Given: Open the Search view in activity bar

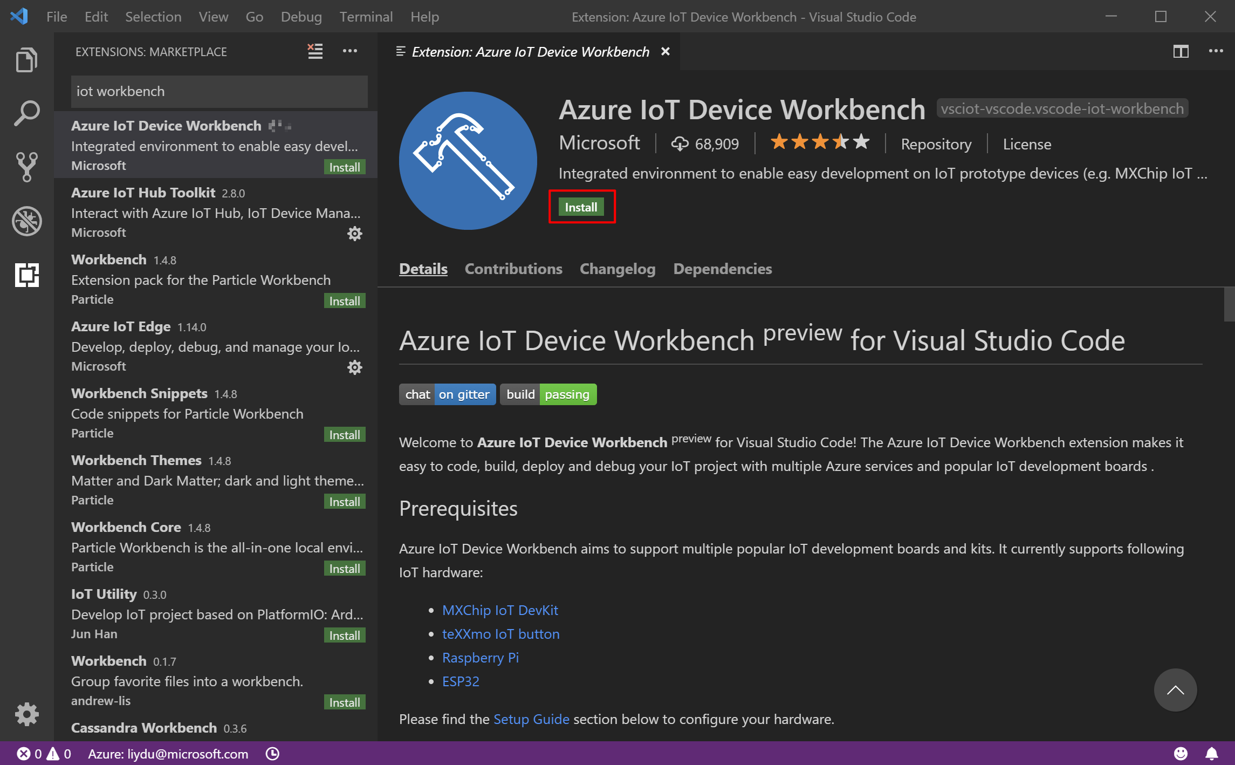Looking at the screenshot, I should tap(26, 113).
